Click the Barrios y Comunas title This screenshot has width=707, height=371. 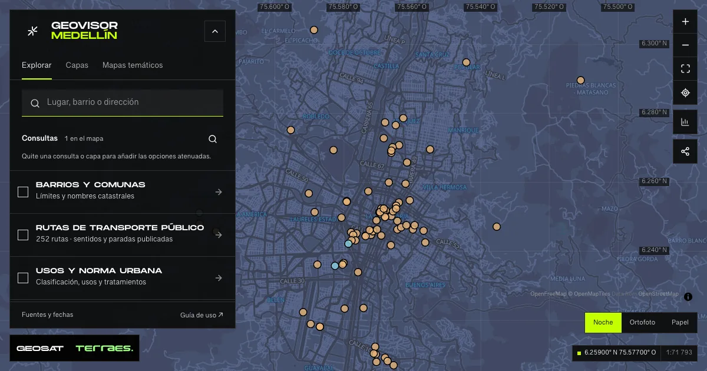point(91,185)
